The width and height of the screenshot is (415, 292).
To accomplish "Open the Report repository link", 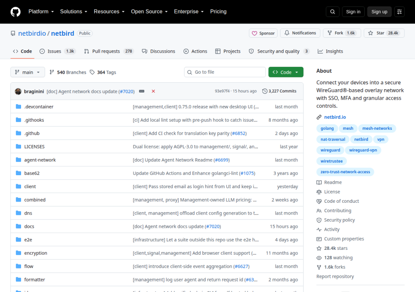I will [x=335, y=276].
